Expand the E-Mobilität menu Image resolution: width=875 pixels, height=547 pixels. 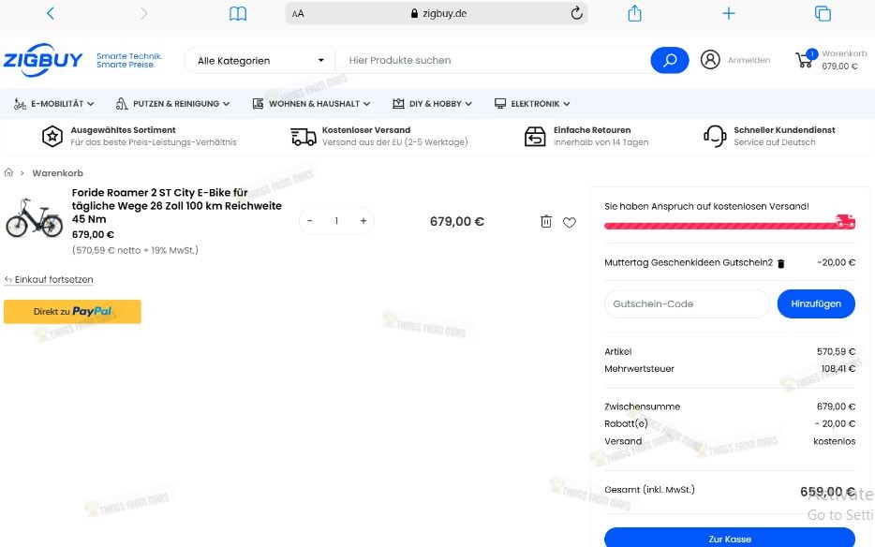[x=54, y=104]
